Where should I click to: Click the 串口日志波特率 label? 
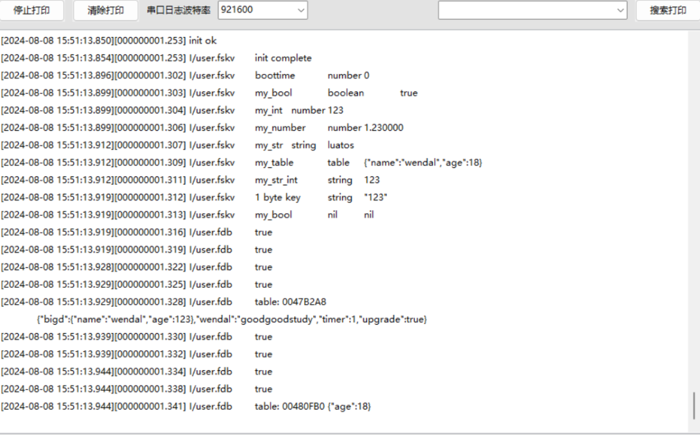point(179,10)
